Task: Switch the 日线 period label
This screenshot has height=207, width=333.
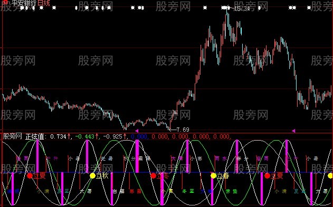Action: point(44,3)
